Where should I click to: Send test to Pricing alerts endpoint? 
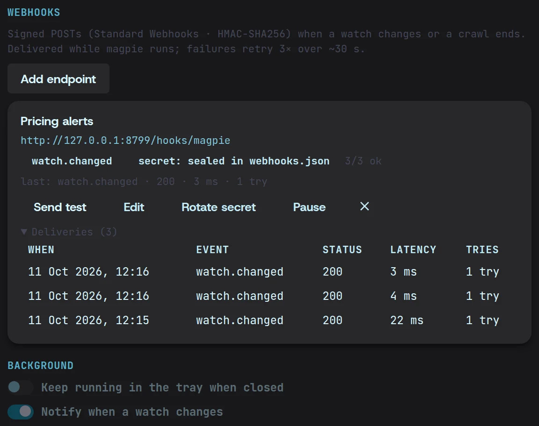[60, 207]
